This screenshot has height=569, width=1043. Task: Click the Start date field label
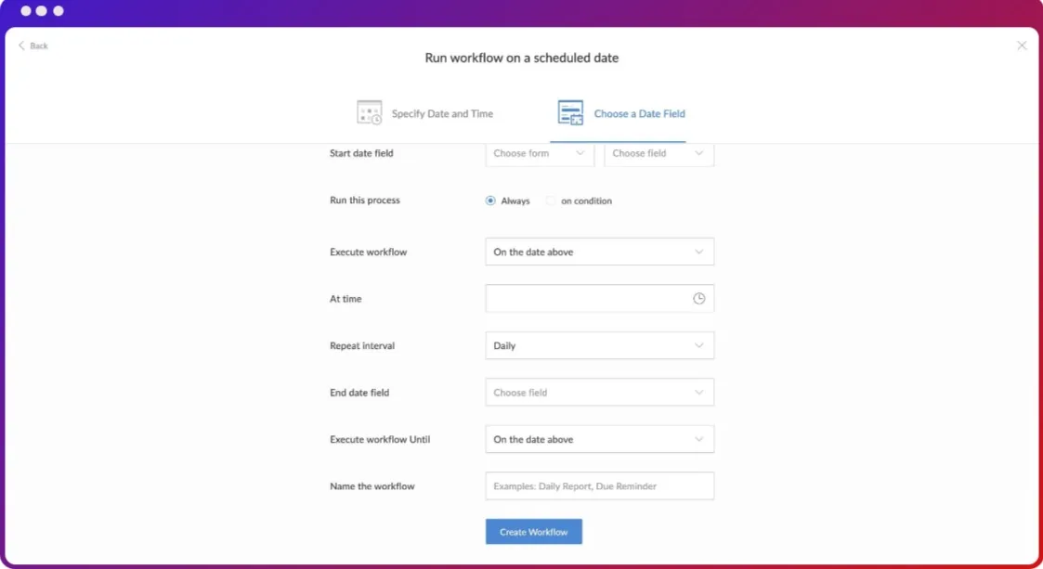click(x=361, y=153)
